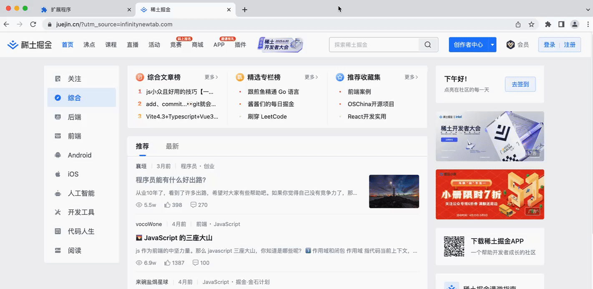Open the 后端 category icon
The height and width of the screenshot is (289, 593).
tap(58, 117)
